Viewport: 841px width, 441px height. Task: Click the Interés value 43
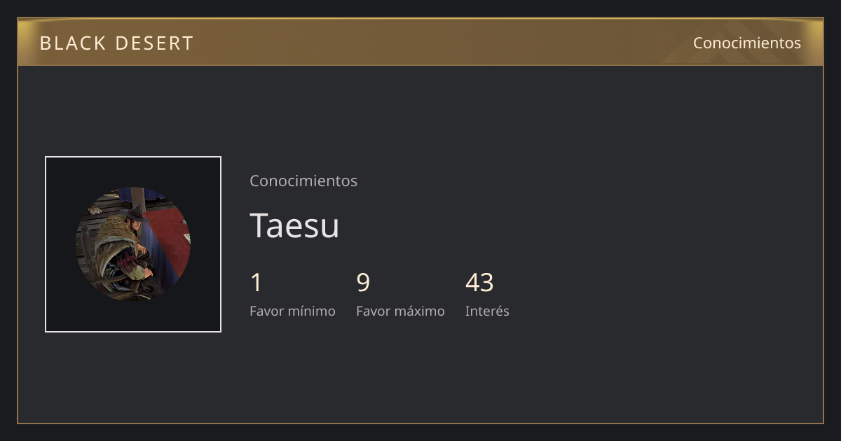click(x=479, y=282)
